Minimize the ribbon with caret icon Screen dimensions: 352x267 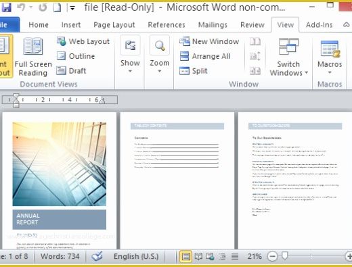pyautogui.click(x=346, y=24)
